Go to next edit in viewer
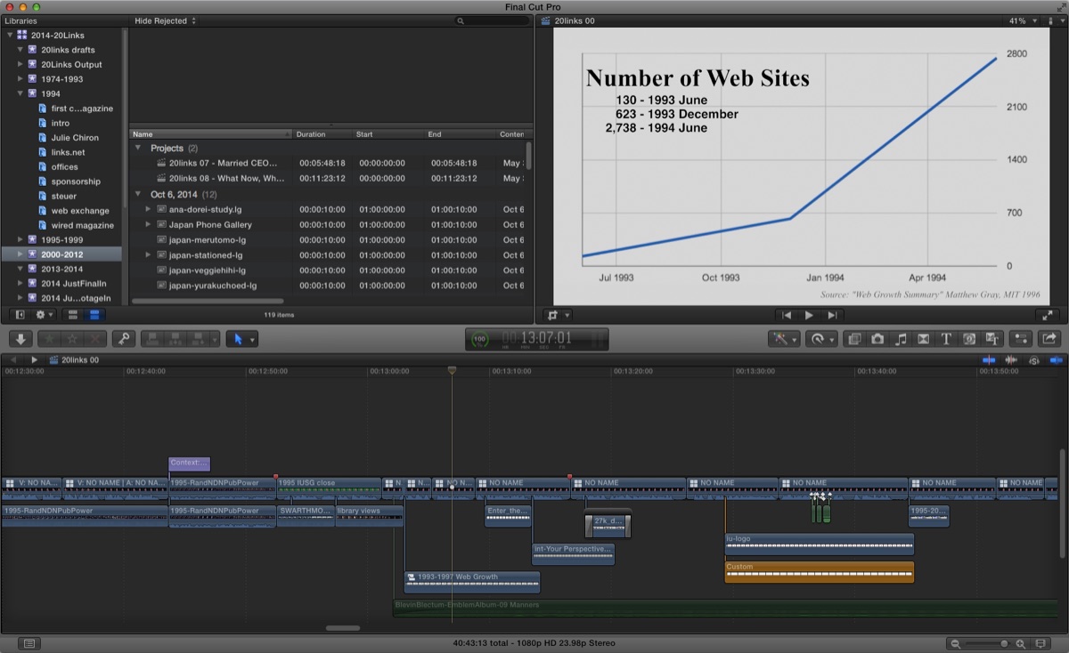 pos(831,315)
